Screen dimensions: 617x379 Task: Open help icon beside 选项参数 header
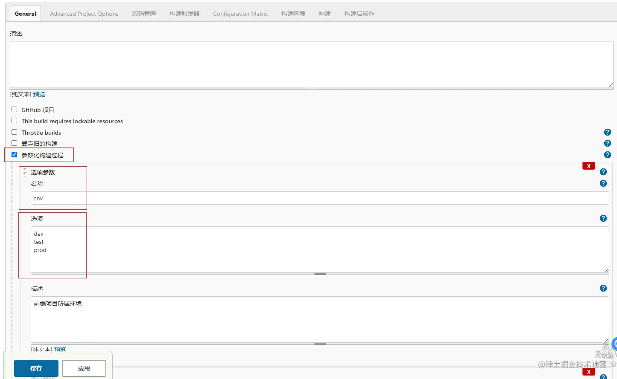(x=603, y=172)
